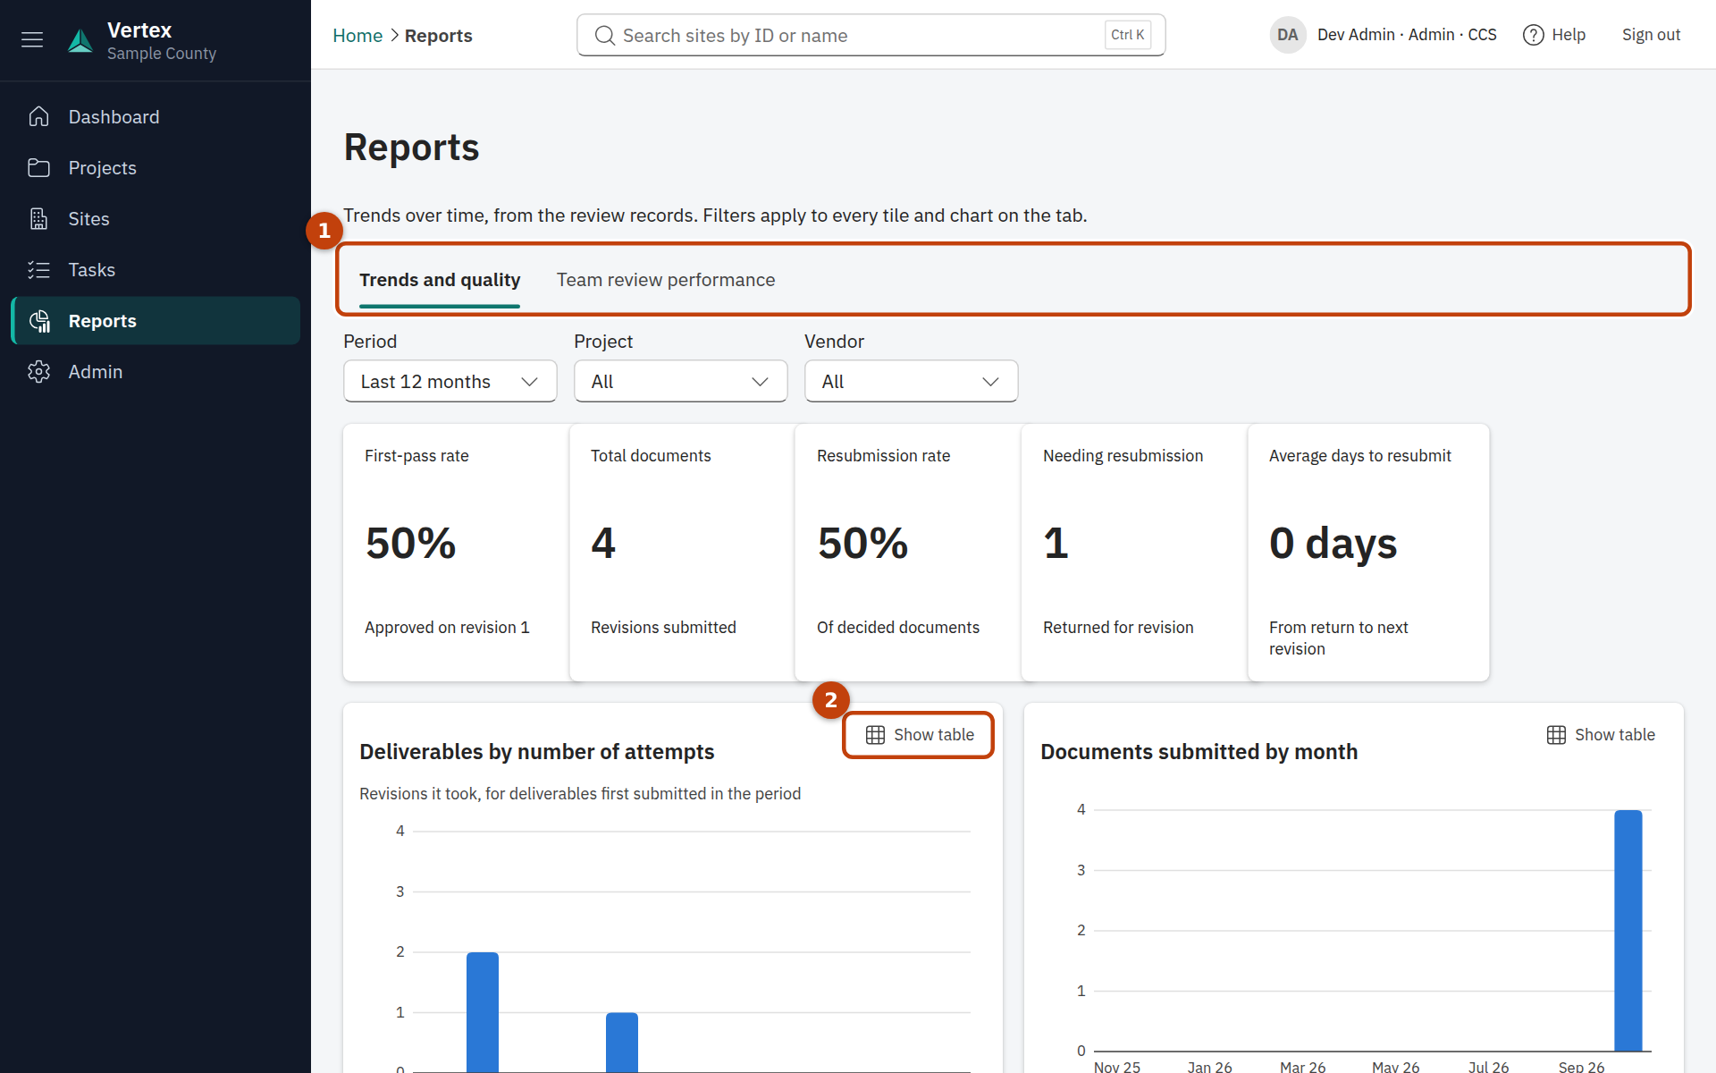Click the DA user avatar
This screenshot has height=1073, width=1716.
coord(1288,35)
